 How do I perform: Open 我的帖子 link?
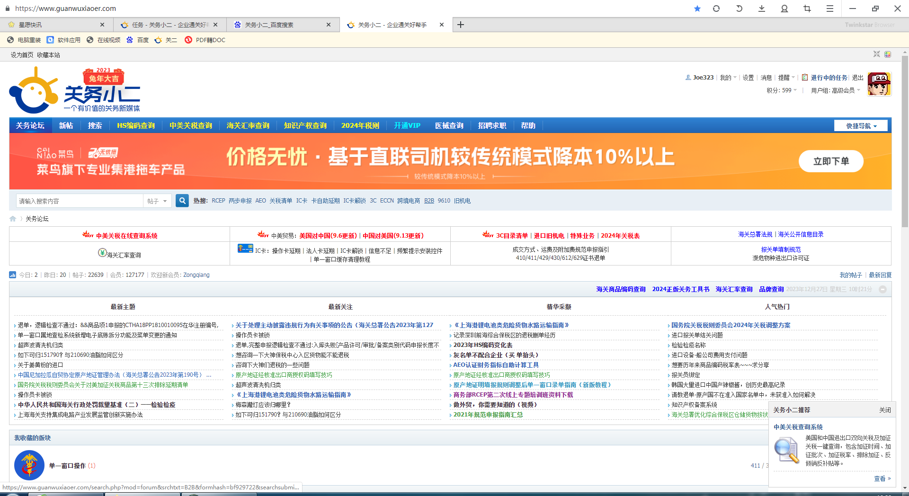pos(851,275)
